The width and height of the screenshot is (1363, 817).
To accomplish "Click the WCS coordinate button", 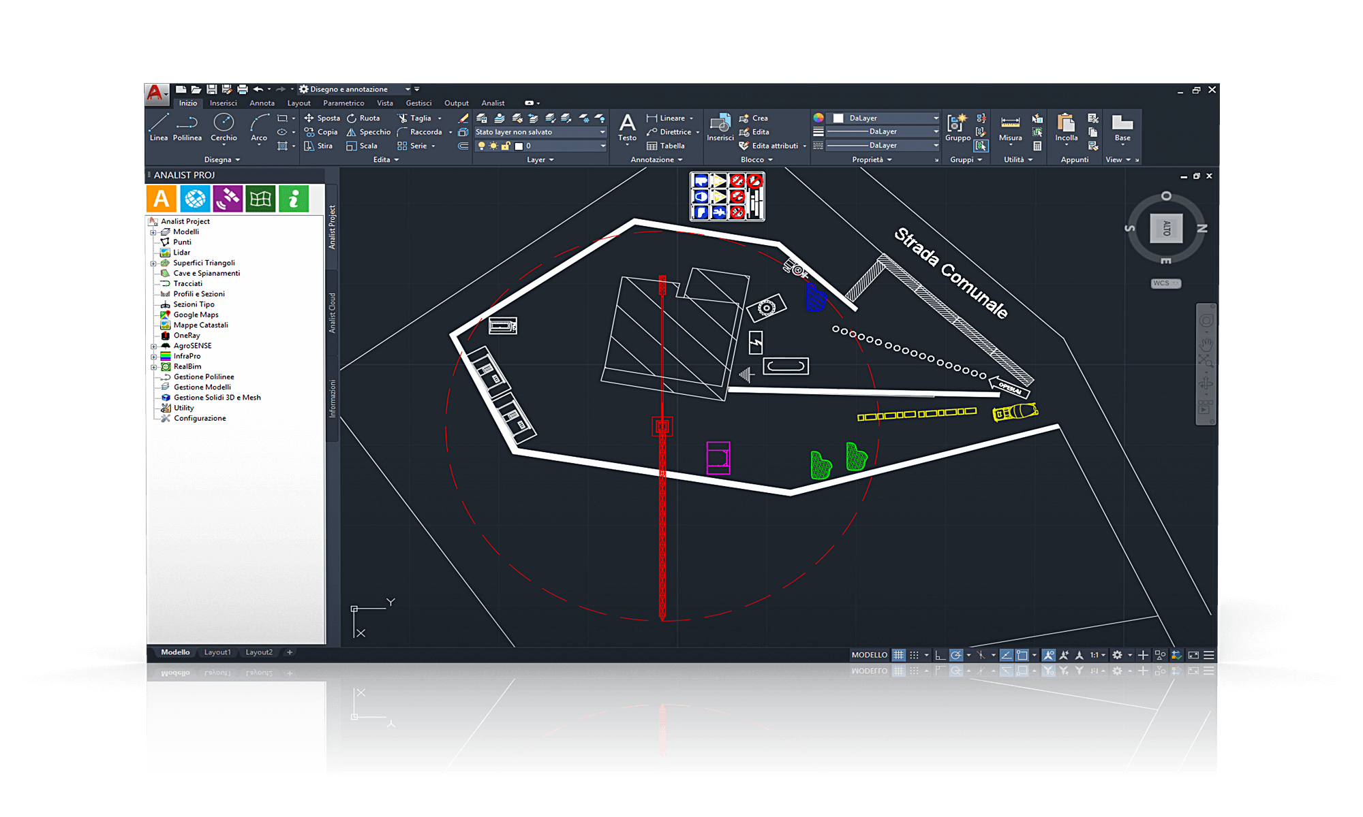I will (x=1165, y=283).
